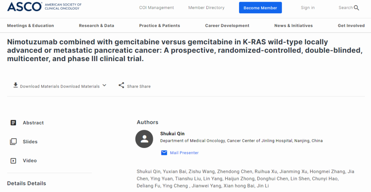Open the COI Management link

pyautogui.click(x=157, y=8)
